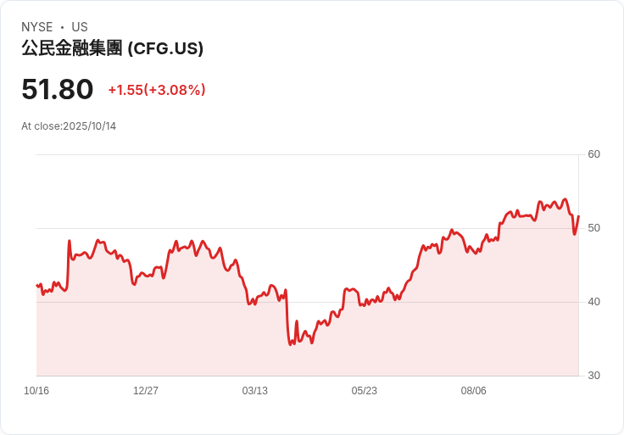Click the rightmost endpoint of the price line

pos(578,216)
